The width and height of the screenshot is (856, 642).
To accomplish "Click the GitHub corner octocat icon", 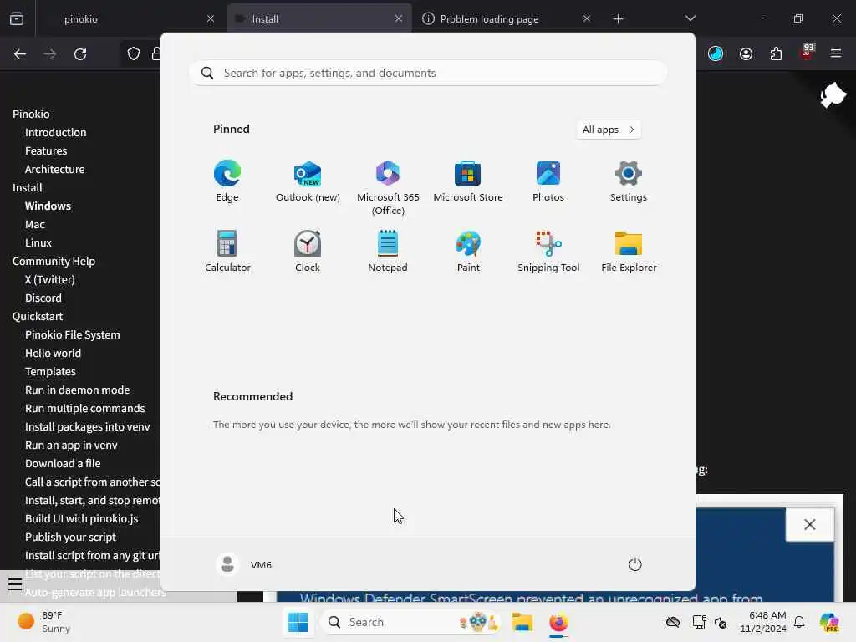I will 832,94.
